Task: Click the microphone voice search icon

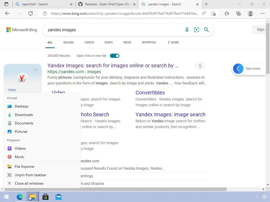Action: click(x=187, y=30)
